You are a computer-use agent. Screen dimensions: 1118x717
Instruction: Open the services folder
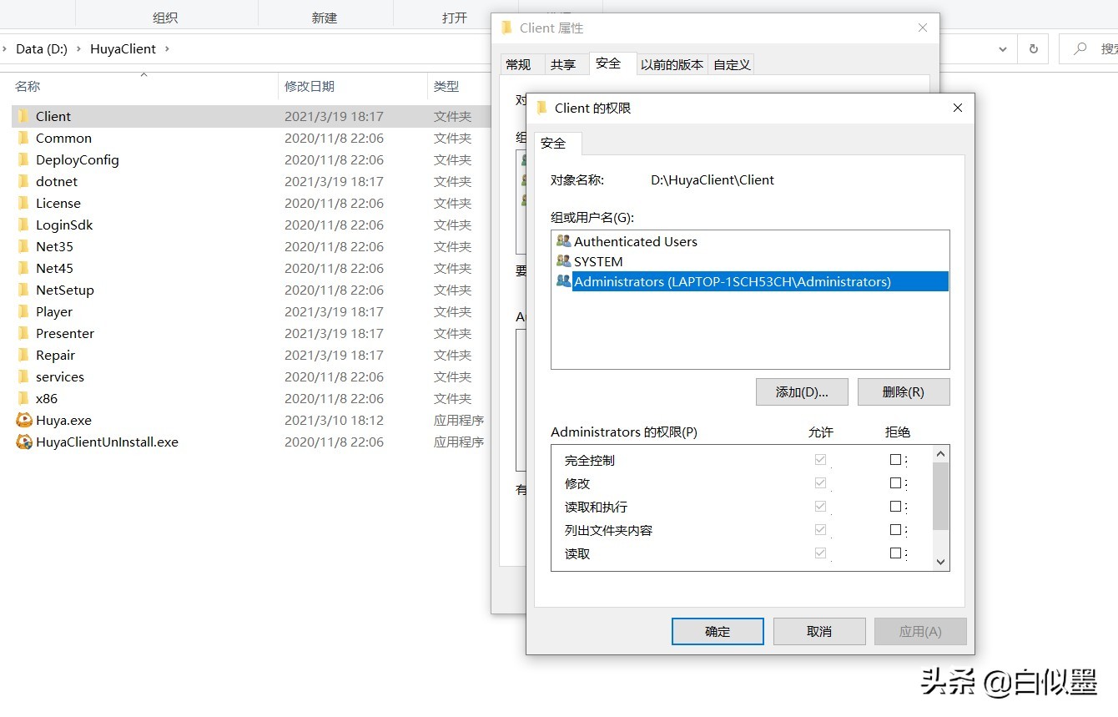pos(60,376)
